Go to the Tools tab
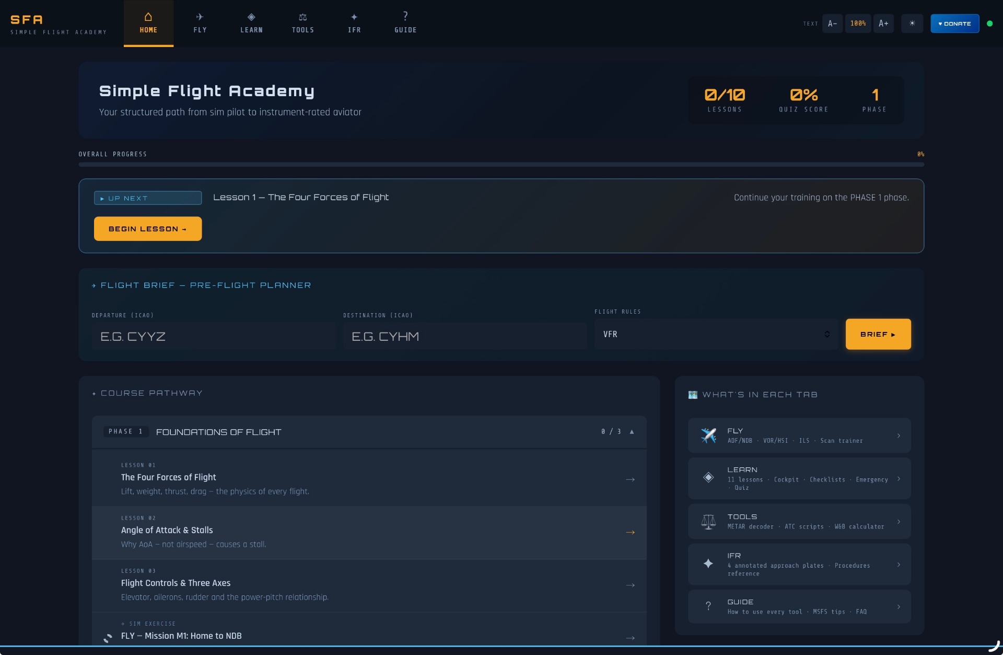 click(x=303, y=24)
